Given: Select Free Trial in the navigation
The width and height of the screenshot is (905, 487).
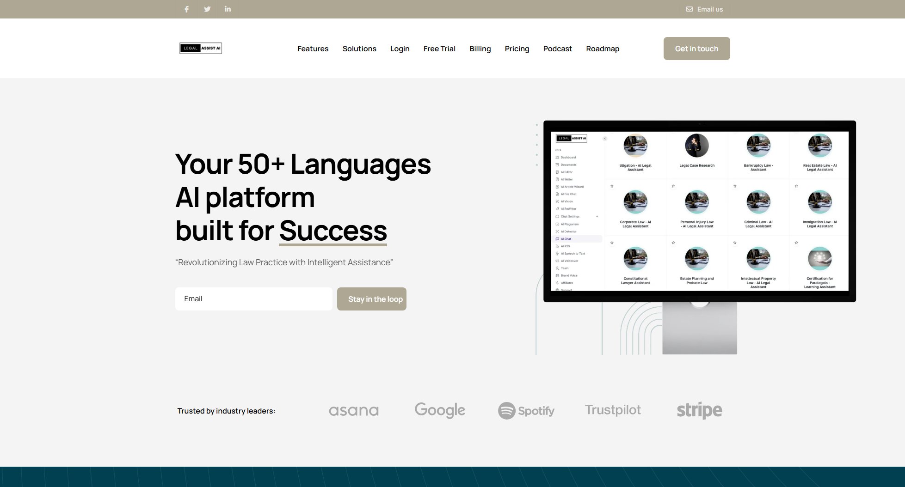Looking at the screenshot, I should tap(439, 49).
